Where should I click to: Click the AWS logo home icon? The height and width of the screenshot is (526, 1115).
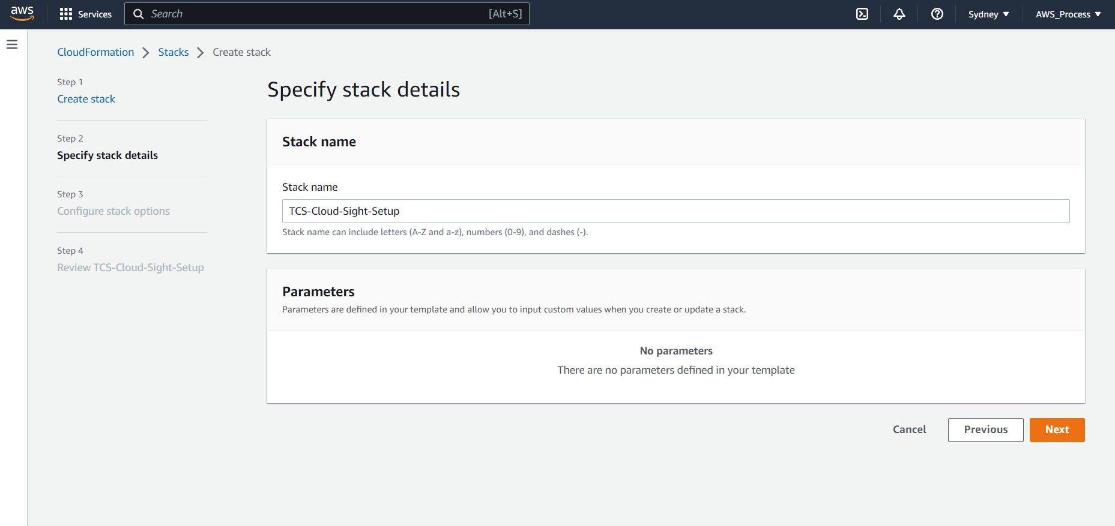pyautogui.click(x=22, y=14)
